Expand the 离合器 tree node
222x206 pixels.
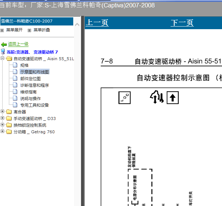tap(2, 111)
